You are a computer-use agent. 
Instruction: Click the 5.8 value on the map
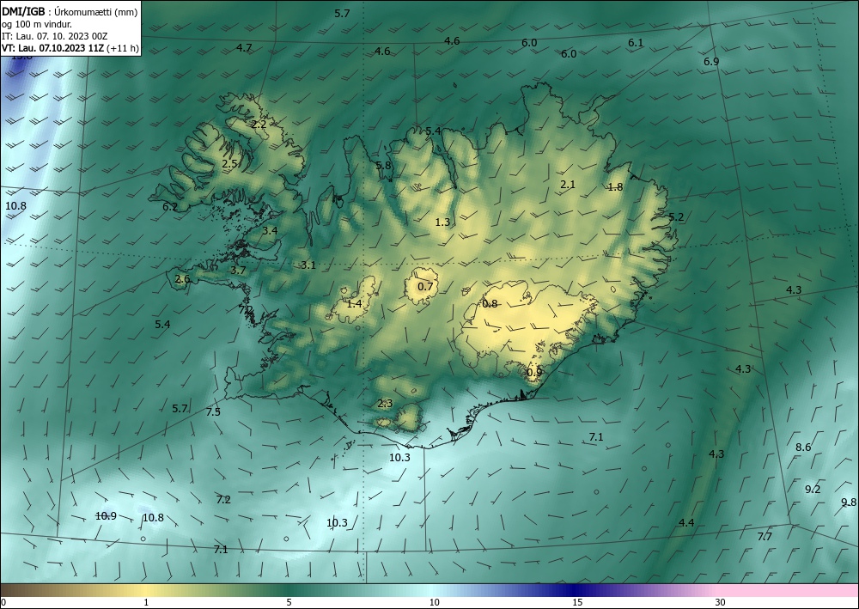pos(383,165)
